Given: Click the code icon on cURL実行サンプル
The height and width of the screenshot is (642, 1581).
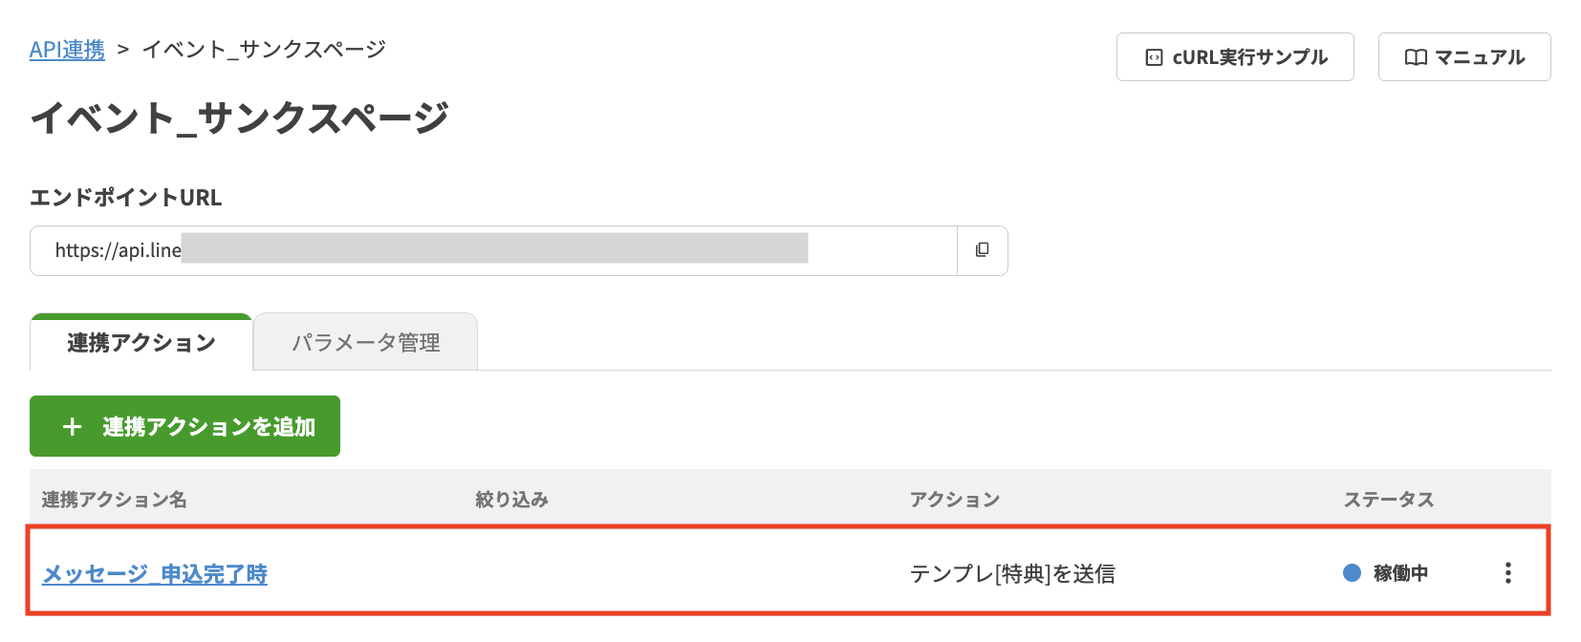Looking at the screenshot, I should coord(1152,57).
